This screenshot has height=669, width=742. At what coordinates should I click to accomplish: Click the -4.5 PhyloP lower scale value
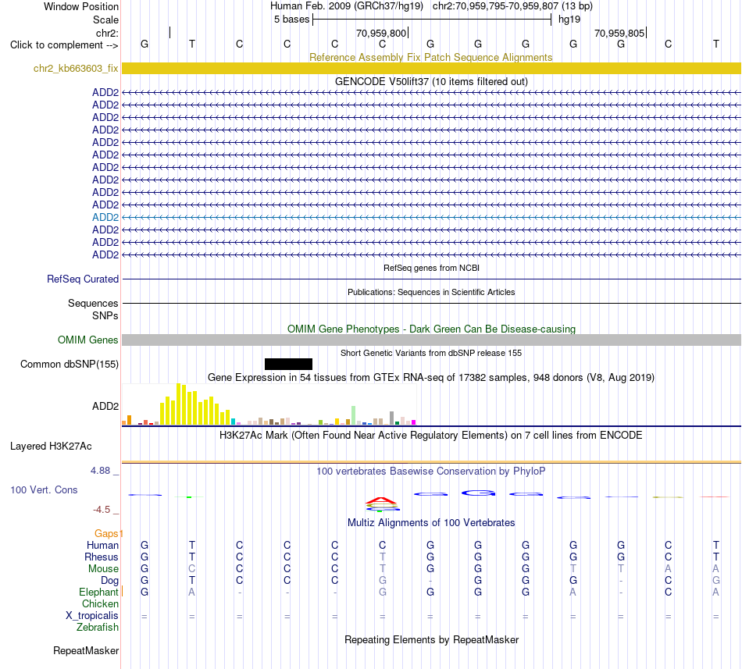(x=102, y=509)
